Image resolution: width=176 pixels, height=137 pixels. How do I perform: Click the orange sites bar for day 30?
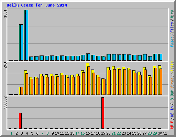(161, 82)
